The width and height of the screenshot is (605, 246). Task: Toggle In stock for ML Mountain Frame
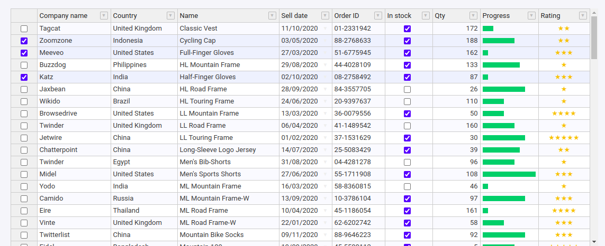coord(407,186)
